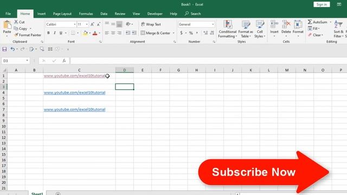
Task: Decrease font size with smaller A icon
Action: click(x=99, y=24)
